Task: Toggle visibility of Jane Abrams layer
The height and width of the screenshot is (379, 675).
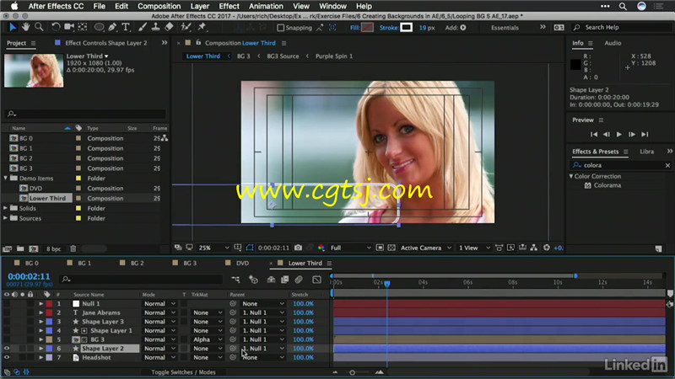Action: click(7, 312)
